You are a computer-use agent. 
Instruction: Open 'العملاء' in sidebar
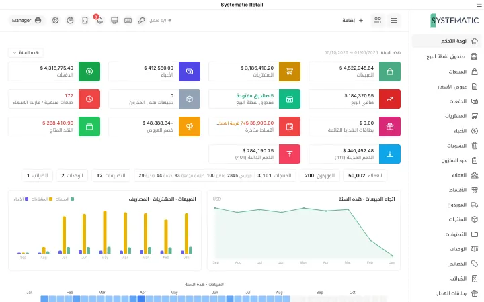click(x=446, y=175)
